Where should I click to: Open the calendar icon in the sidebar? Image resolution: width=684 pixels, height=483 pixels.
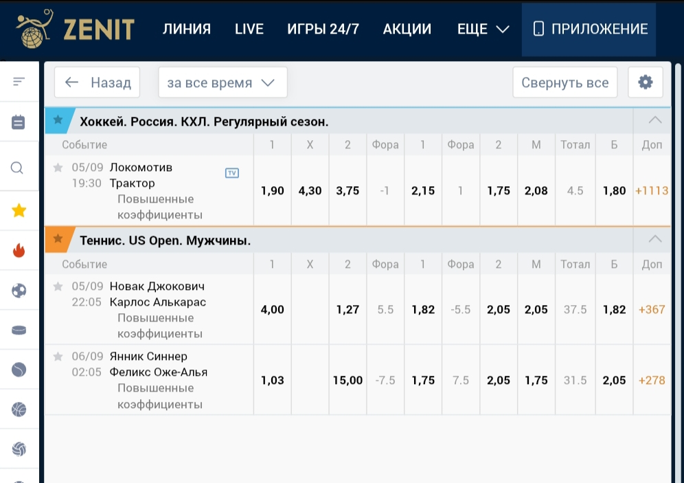19,122
